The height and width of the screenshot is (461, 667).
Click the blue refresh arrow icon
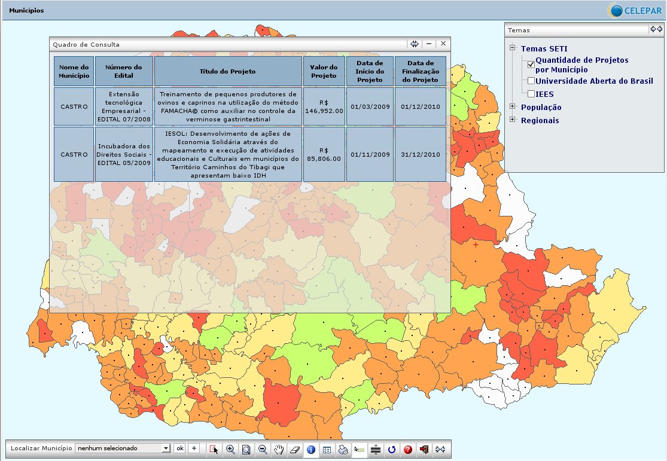tap(392, 449)
